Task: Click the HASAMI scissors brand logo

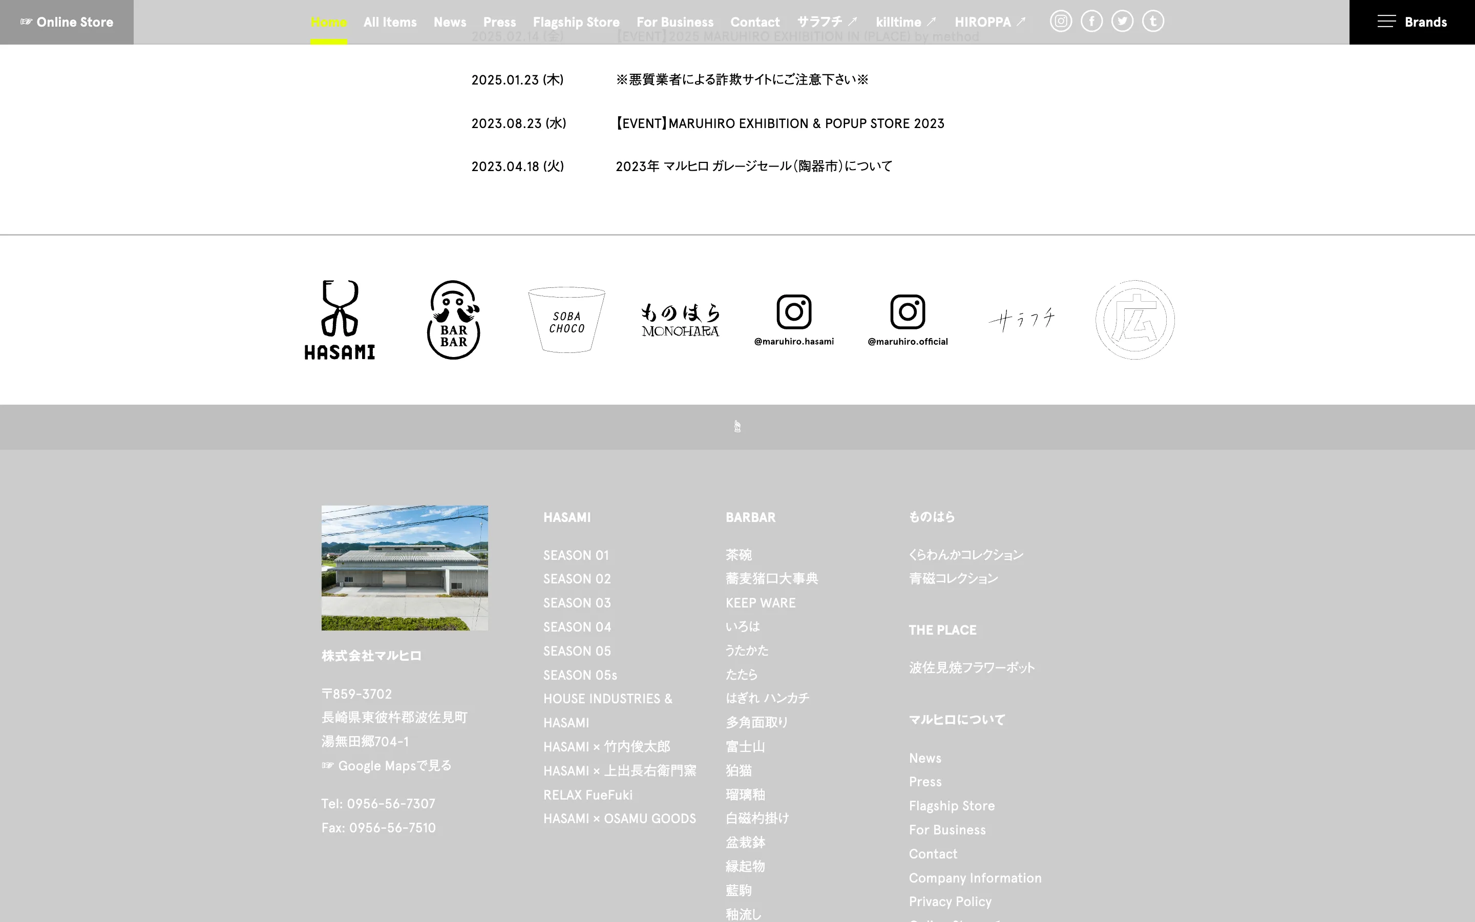Action: pyautogui.click(x=340, y=320)
